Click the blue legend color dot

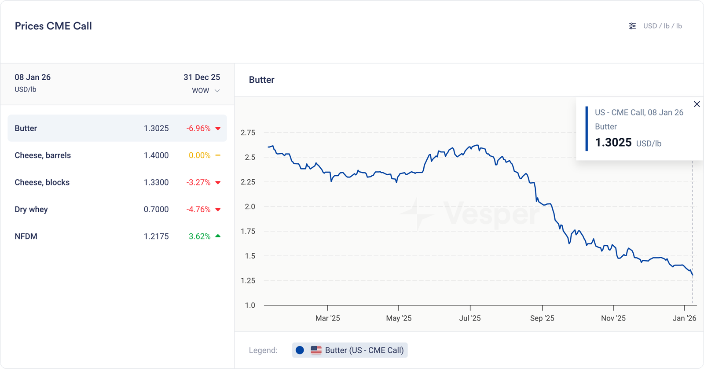[x=300, y=350]
